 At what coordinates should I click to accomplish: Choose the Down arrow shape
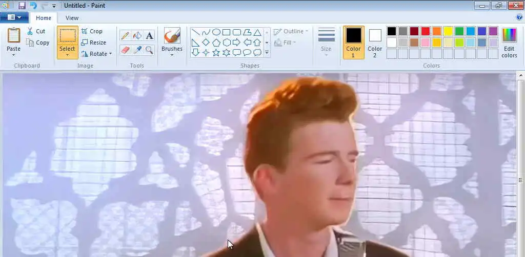pyautogui.click(x=196, y=52)
